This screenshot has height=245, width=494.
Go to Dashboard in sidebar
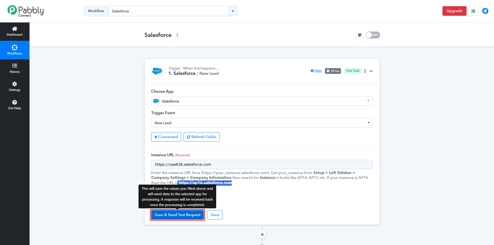coord(14,31)
